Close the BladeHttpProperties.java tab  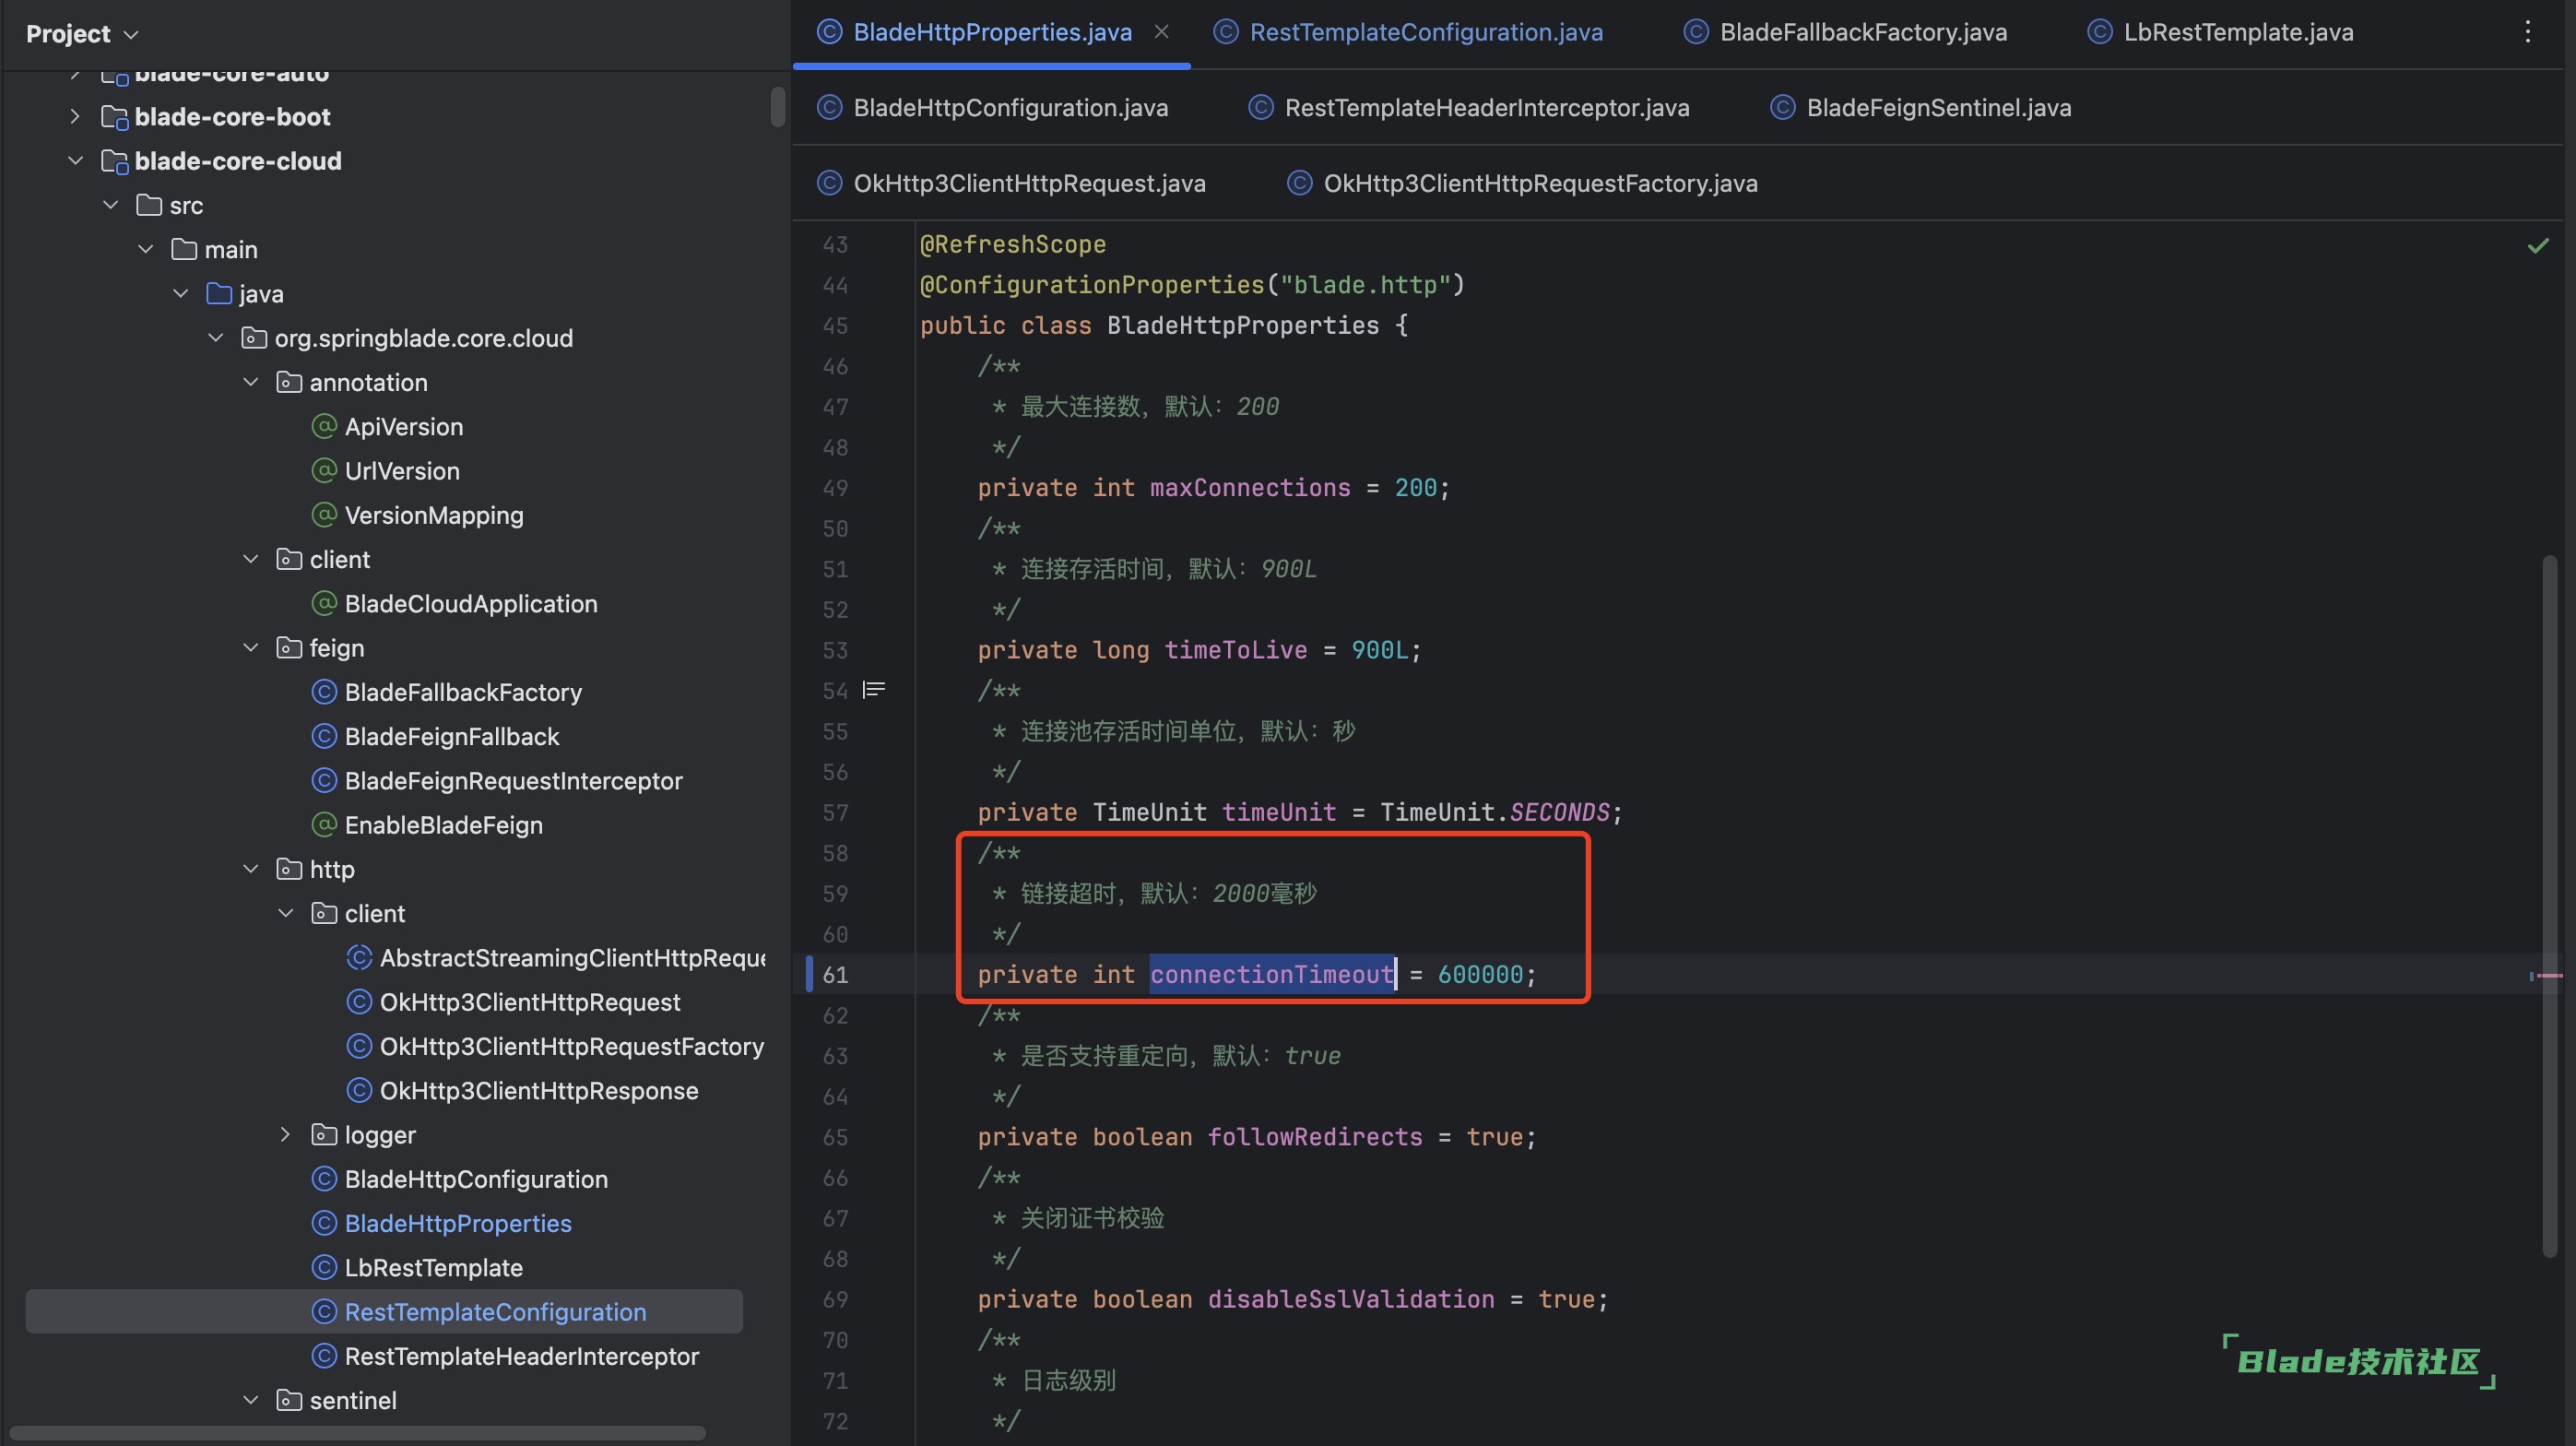coord(1161,31)
